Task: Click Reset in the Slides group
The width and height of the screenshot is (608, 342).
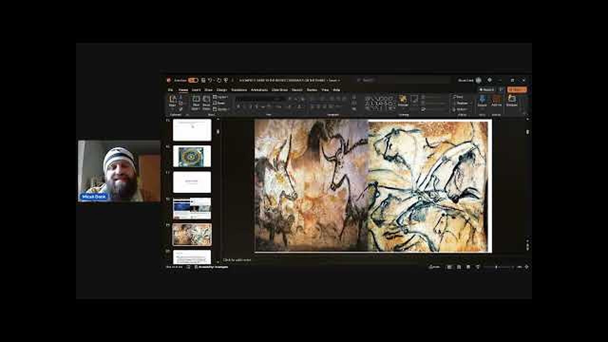Action: click(x=219, y=103)
